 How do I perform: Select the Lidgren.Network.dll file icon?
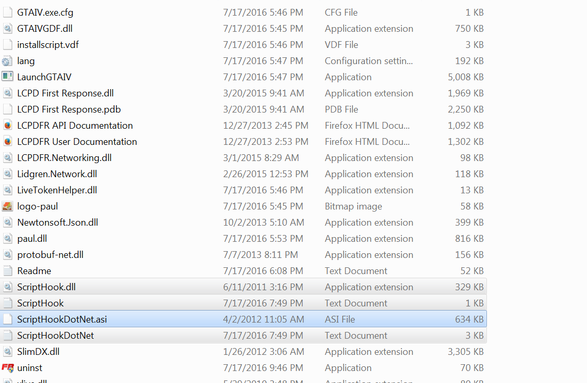7,174
